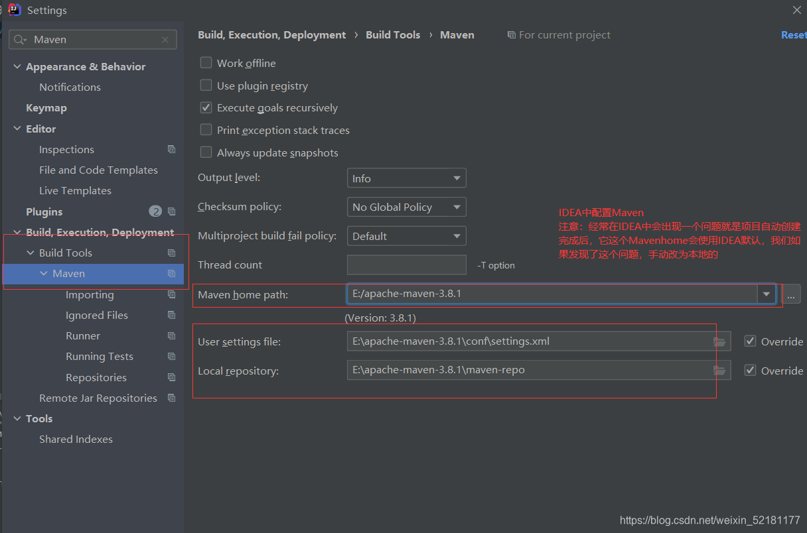Image resolution: width=807 pixels, height=533 pixels.
Task: Toggle Override for User settings file
Action: click(751, 341)
